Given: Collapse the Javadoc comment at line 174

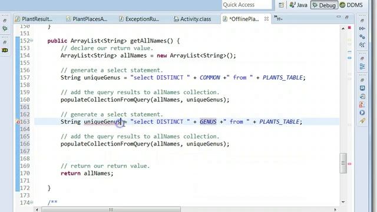Looking at the screenshot, I should [x=31, y=203].
